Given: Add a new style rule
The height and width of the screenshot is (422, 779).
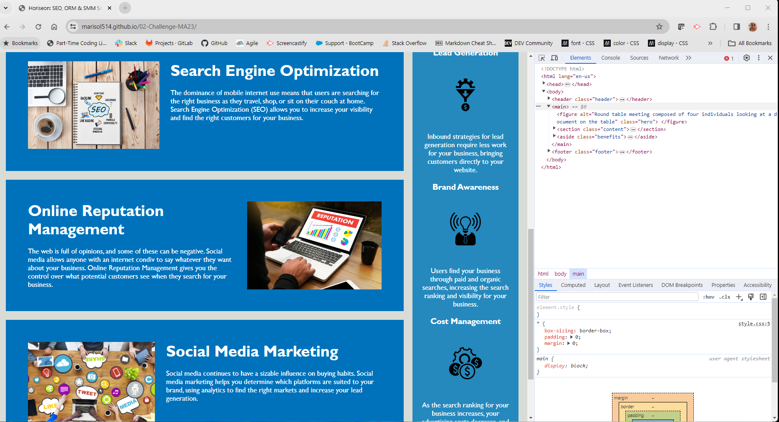Looking at the screenshot, I should [739, 297].
